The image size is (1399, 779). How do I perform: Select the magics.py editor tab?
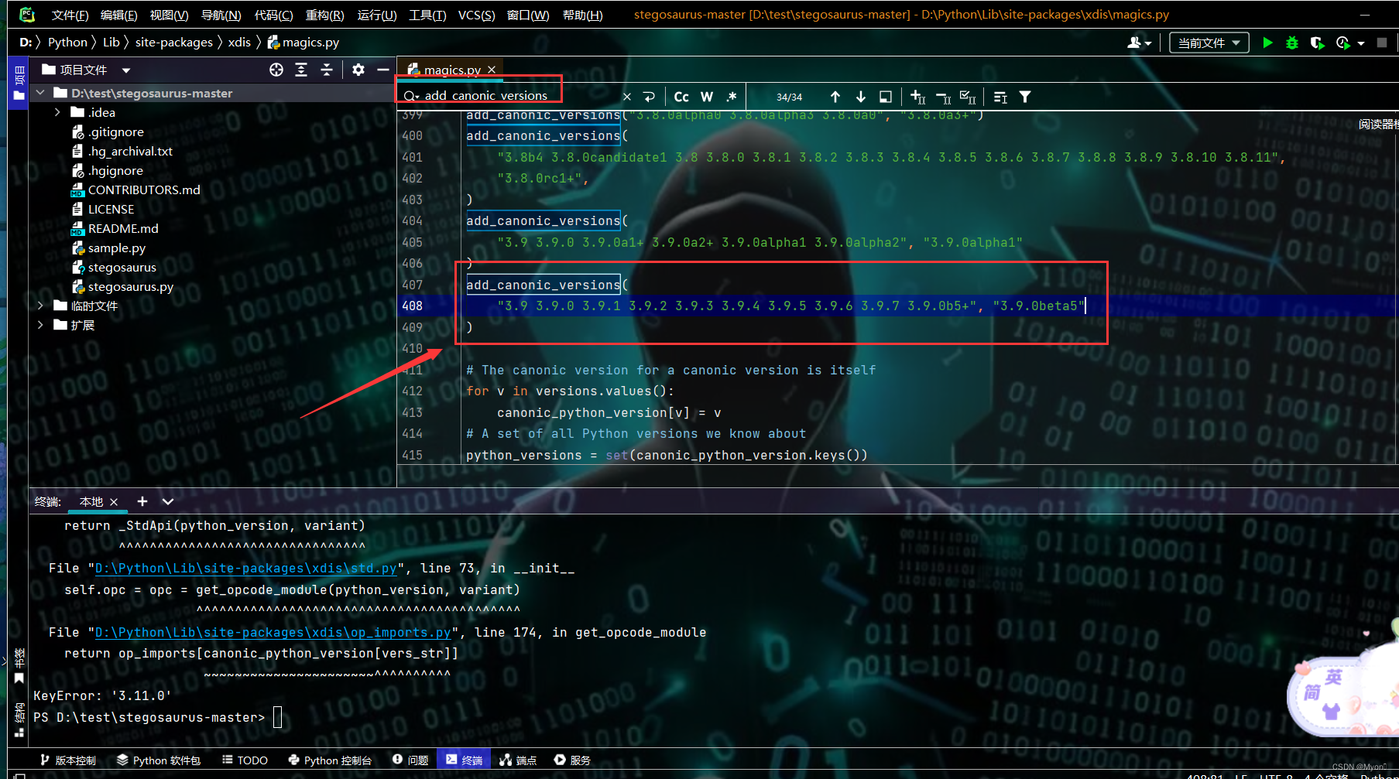(451, 70)
